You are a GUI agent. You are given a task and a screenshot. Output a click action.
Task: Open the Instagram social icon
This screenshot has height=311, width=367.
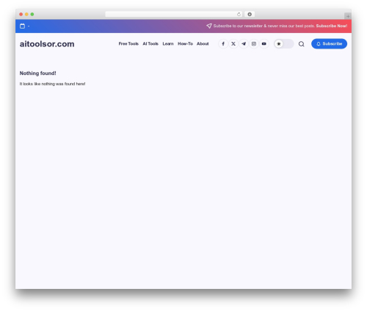click(254, 44)
